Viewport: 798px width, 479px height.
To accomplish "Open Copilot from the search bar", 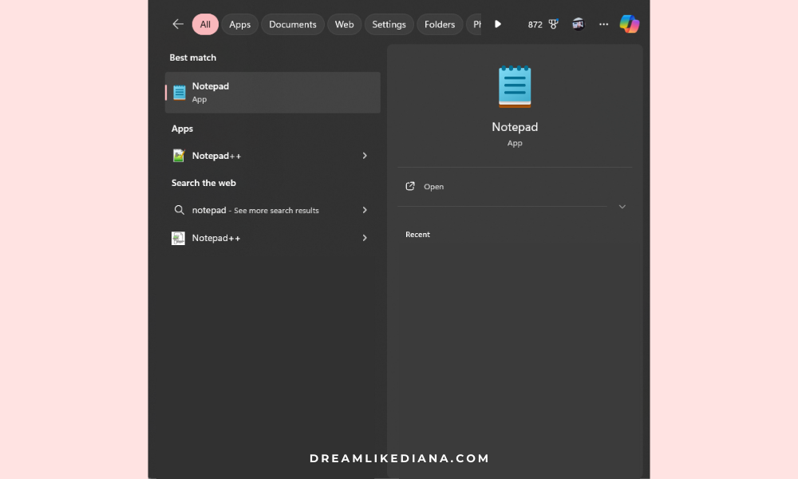I will (x=630, y=24).
